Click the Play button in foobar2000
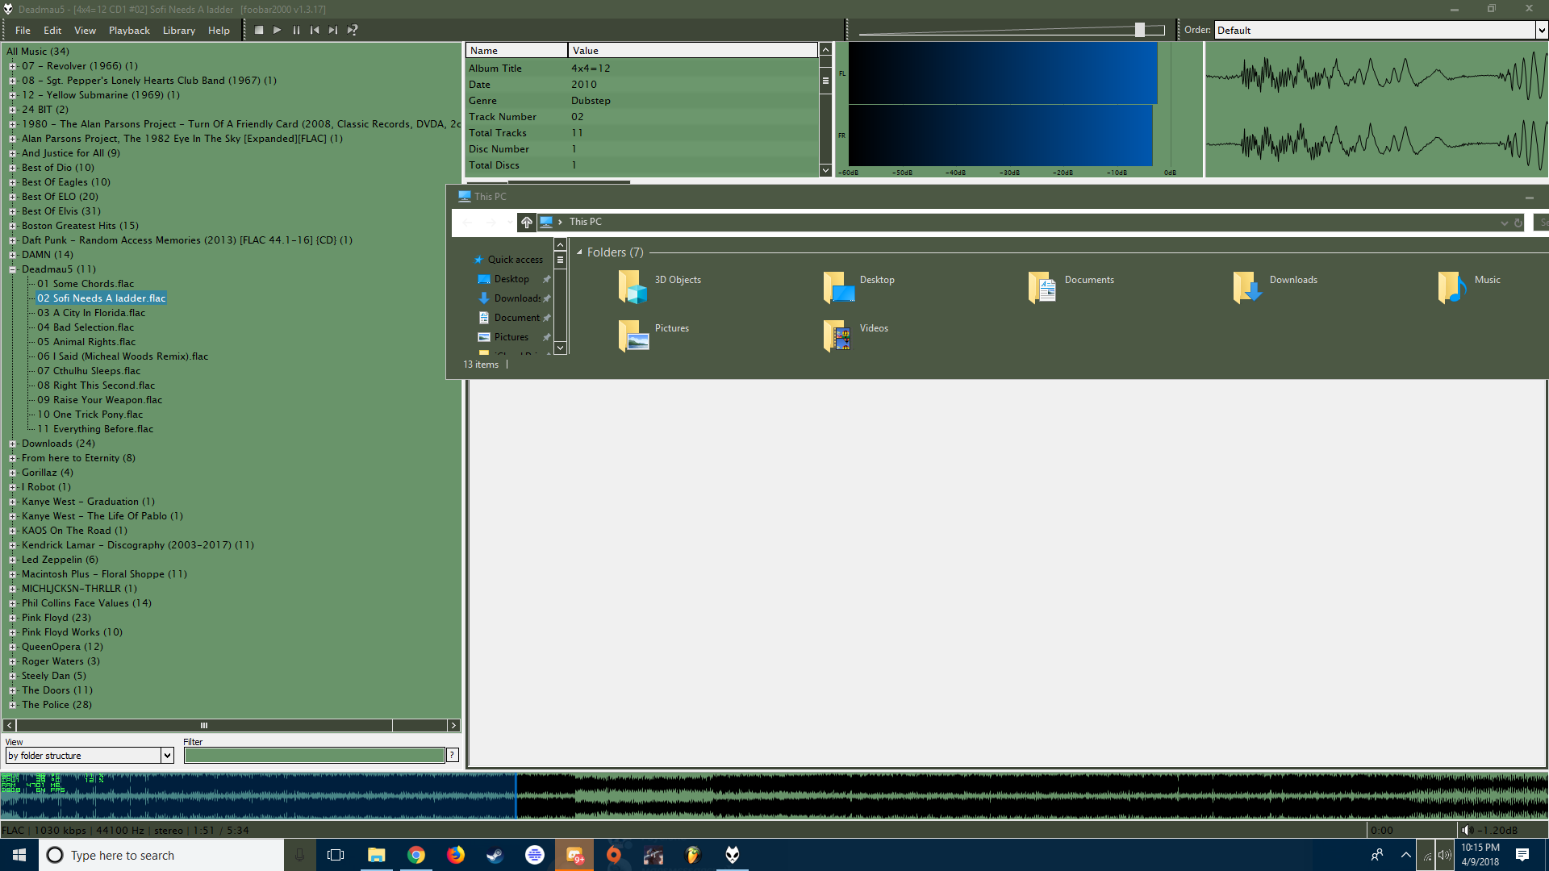 [278, 31]
